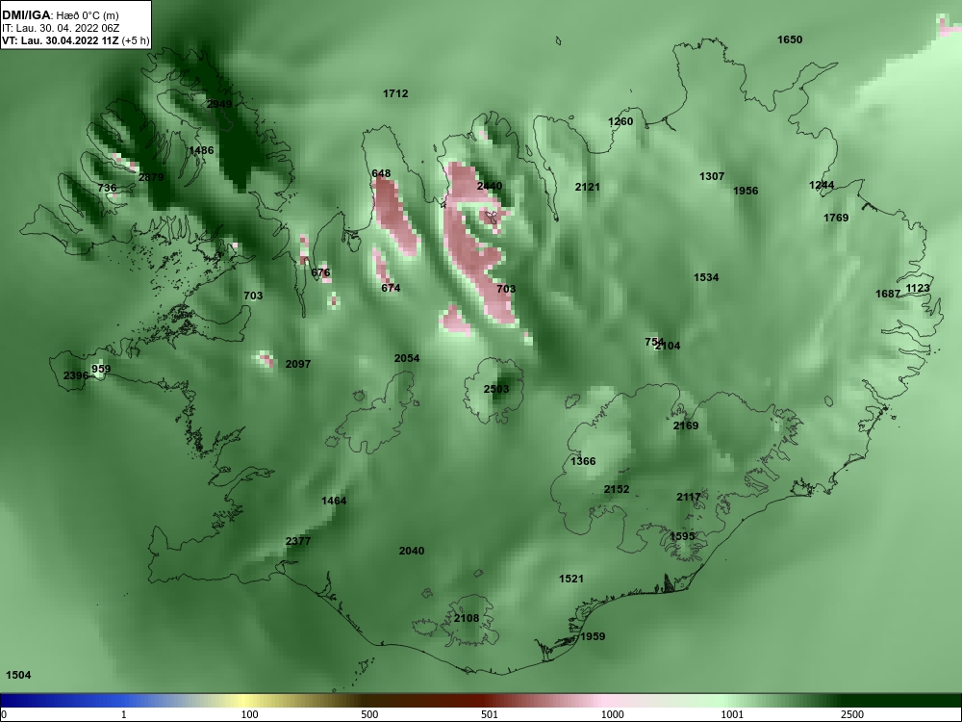Click the 1464 map value

pyautogui.click(x=334, y=501)
